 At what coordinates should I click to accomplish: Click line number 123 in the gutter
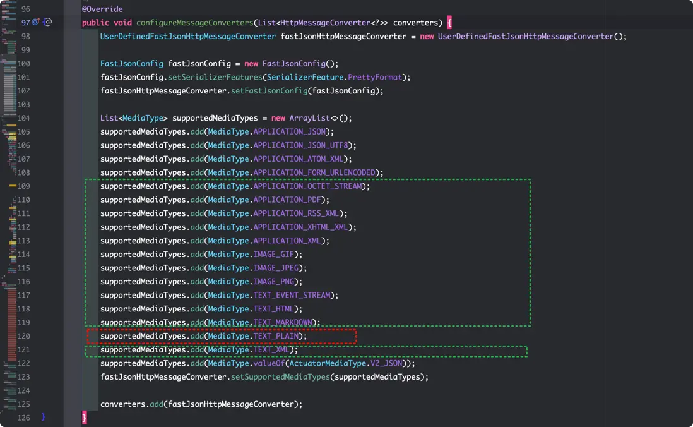coord(23,377)
